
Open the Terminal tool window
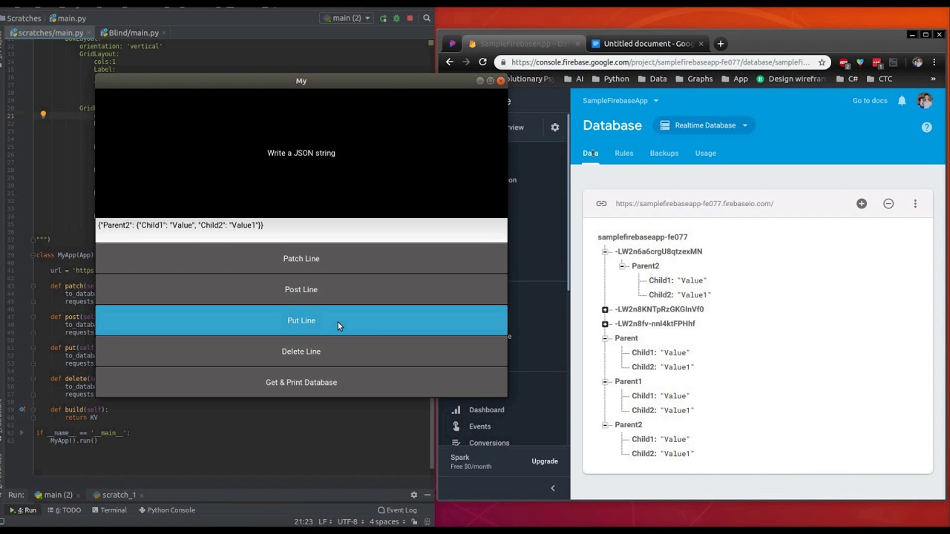(x=108, y=510)
